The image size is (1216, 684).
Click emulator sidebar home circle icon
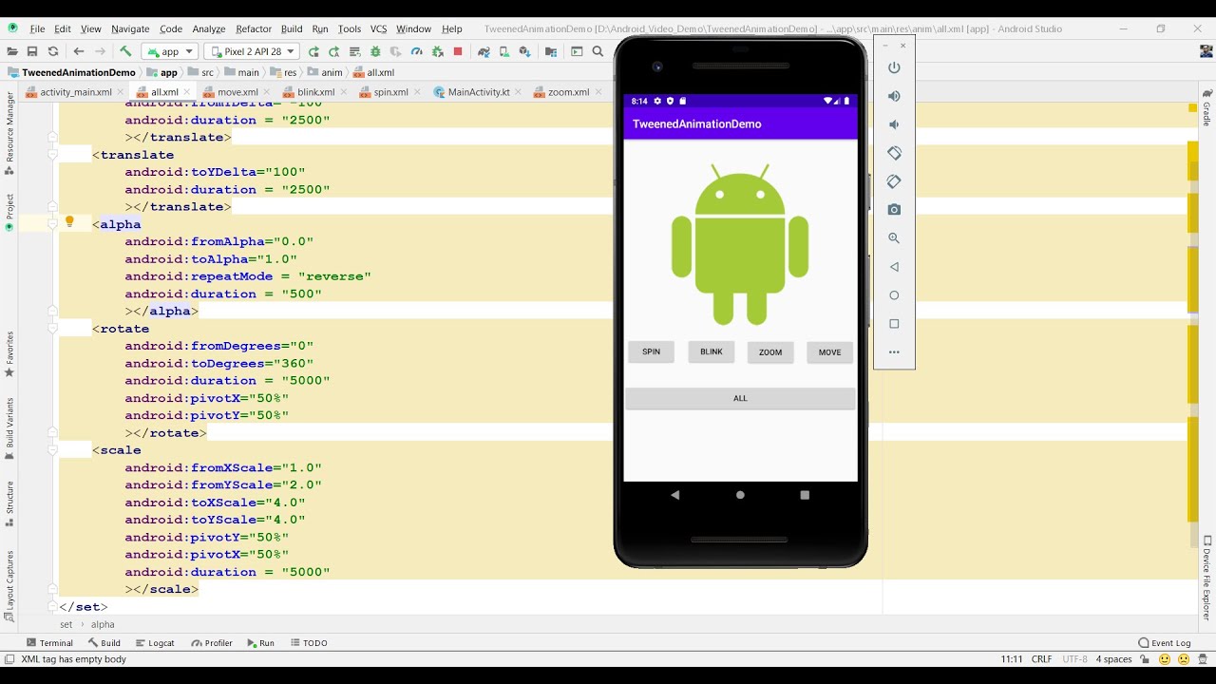894,295
